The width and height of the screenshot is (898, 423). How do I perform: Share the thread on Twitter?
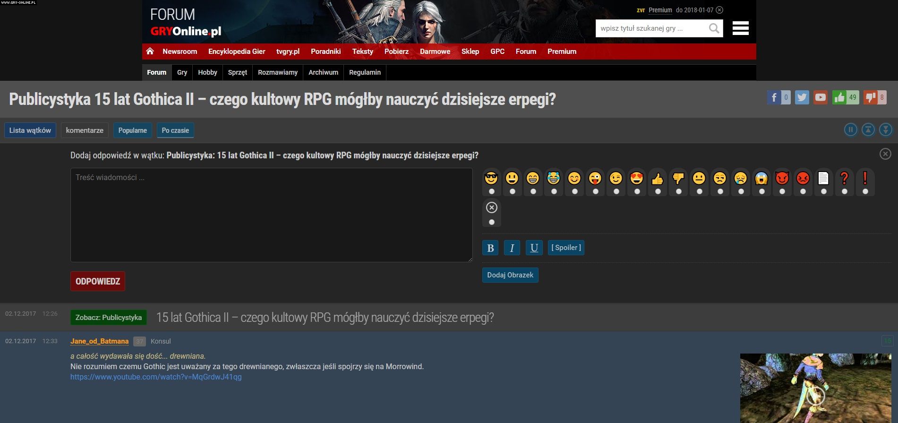[x=802, y=97]
